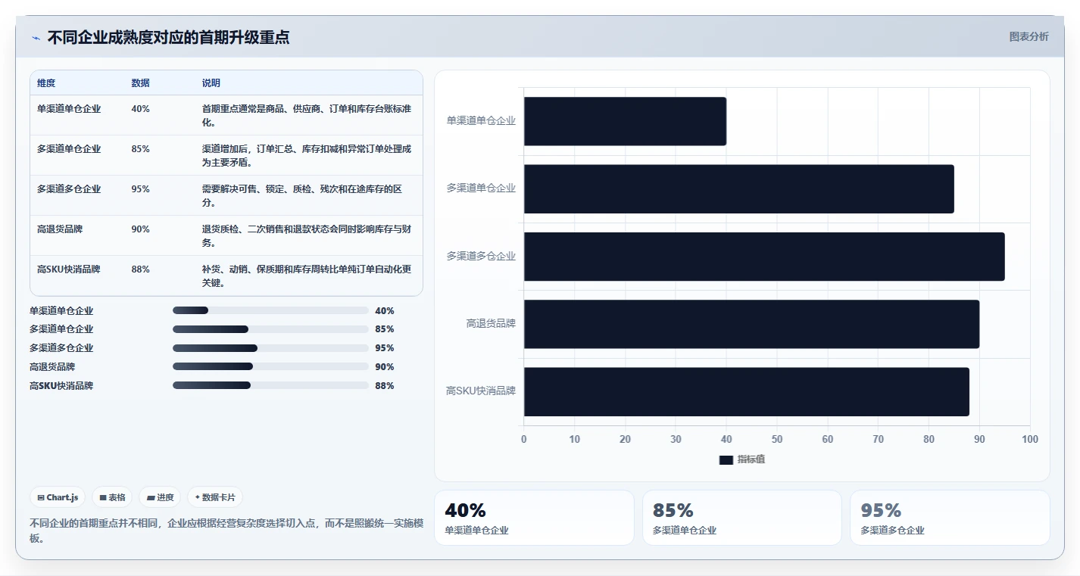Click the 多渠道单仓企业 bar in the chart

coord(738,188)
